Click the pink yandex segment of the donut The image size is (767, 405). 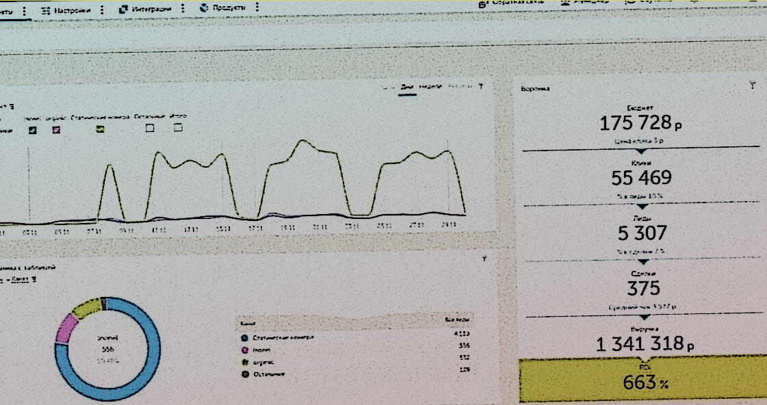coord(67,328)
